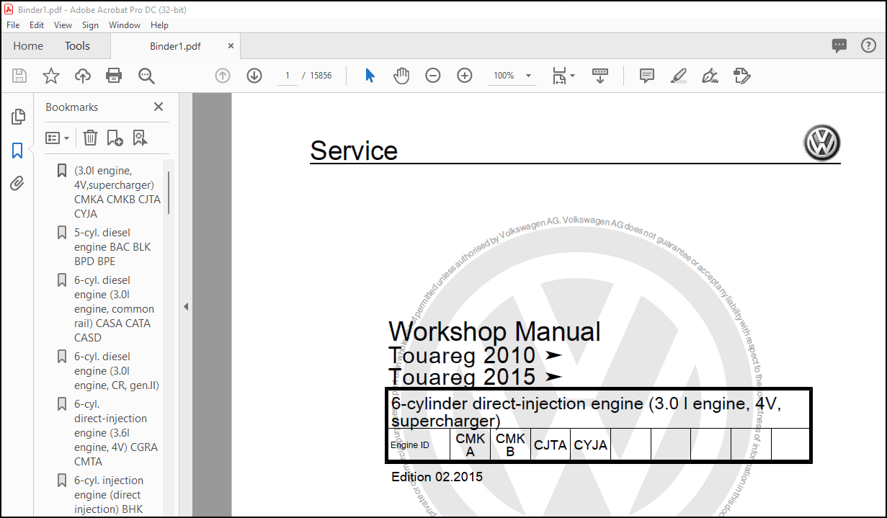887x518 pixels.
Task: Open the attachments paperclip panel
Action: (18, 184)
